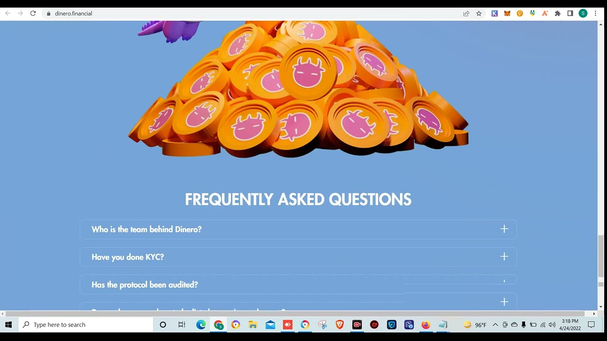607x341 pixels.
Task: Click plus icon on KYC question
Action: click(504, 257)
